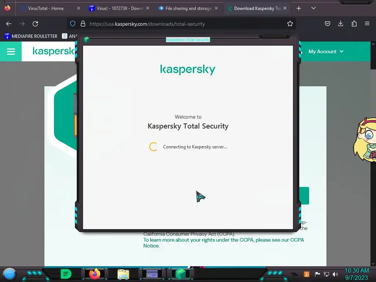Viewport: 376px width, 282px height.
Task: Click the Kaspersky Total Security title bar text
Action: tap(188, 40)
